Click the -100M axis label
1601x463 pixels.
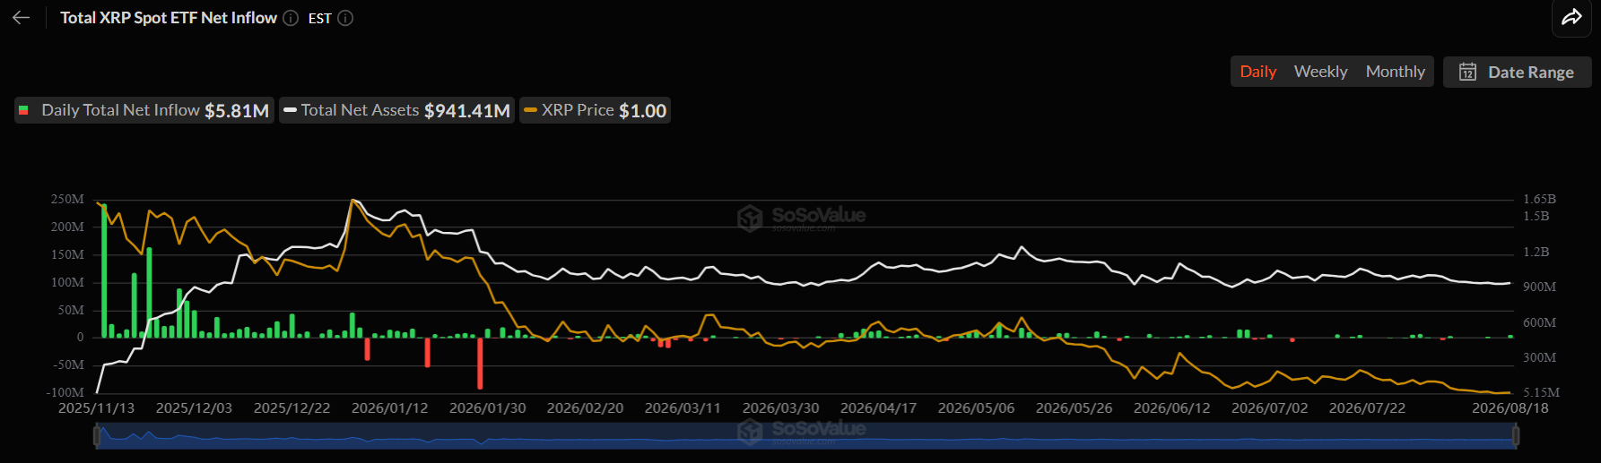click(65, 392)
